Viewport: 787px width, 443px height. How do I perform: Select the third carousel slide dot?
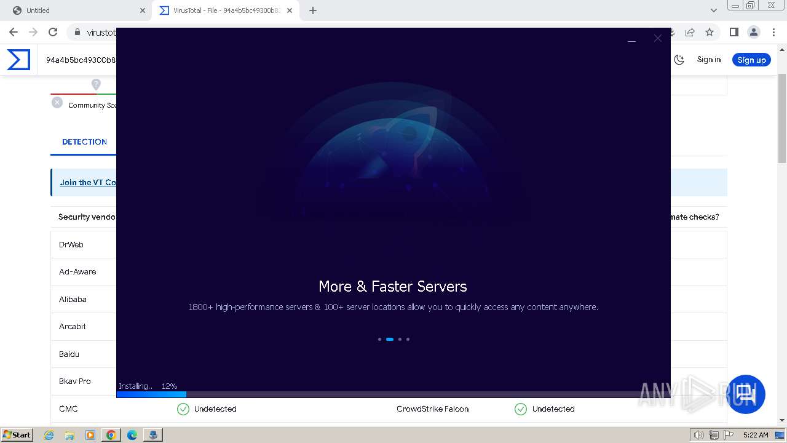[400, 339]
